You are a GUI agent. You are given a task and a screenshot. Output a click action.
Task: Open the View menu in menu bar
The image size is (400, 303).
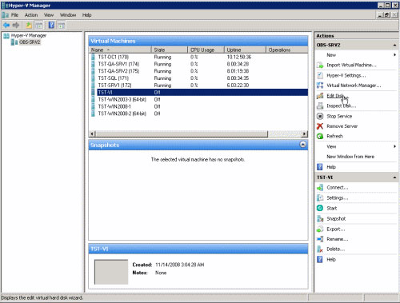[49, 15]
